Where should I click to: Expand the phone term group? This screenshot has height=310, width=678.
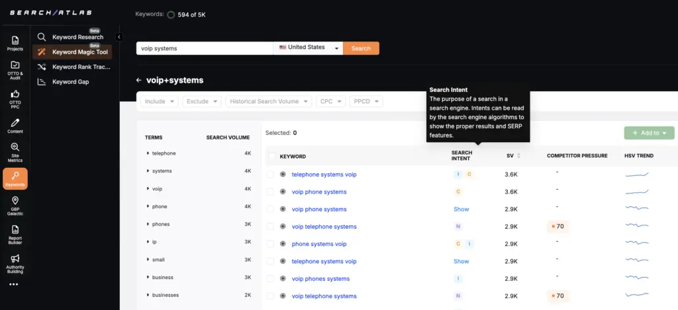[148, 206]
